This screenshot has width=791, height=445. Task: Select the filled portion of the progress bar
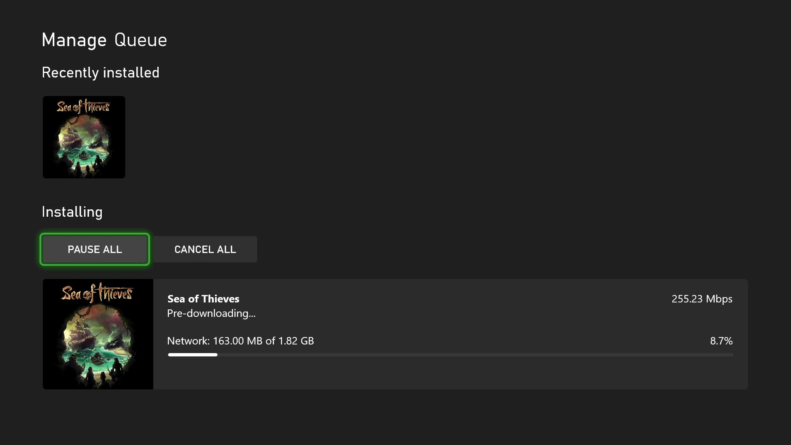(x=192, y=354)
